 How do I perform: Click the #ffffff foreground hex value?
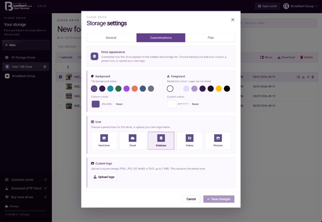[183, 104]
